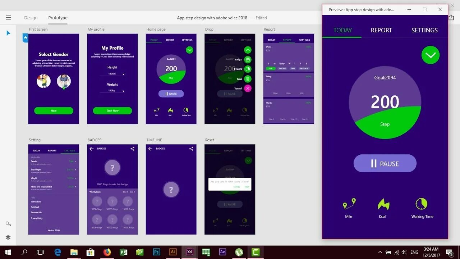
Task: Select the CALORIE pill on Report artboard
Action: [282, 68]
